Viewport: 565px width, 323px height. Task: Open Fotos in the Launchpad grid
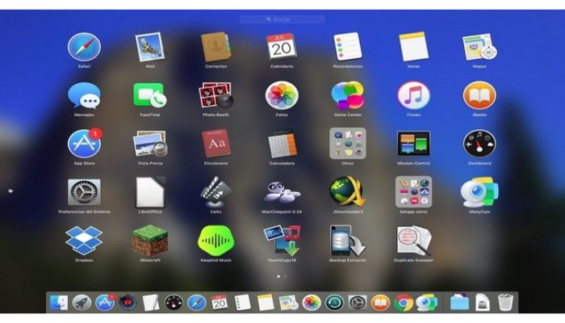point(282,95)
